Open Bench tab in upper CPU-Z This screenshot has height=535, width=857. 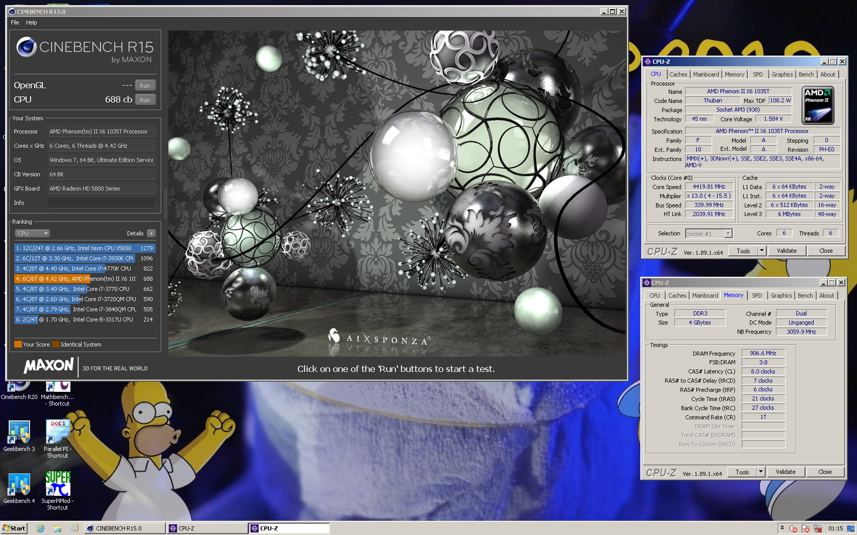click(806, 74)
